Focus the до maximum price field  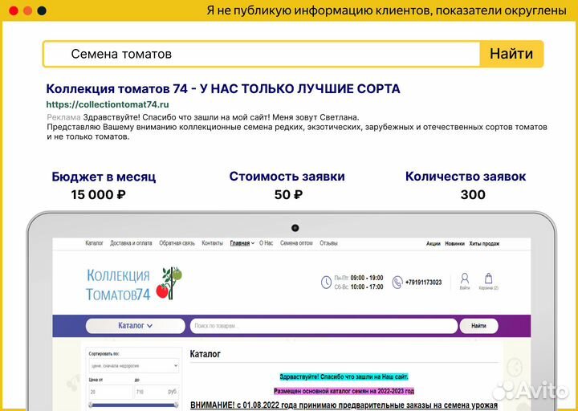(157, 392)
